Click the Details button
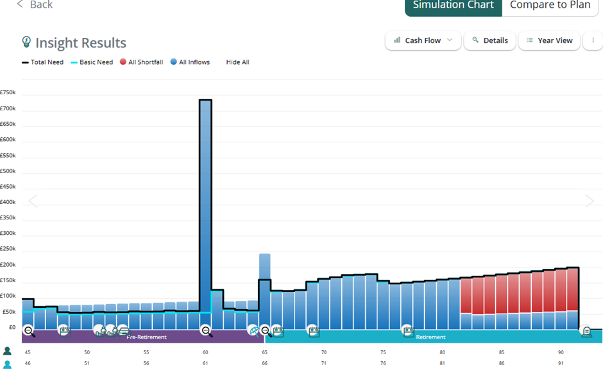The width and height of the screenshot is (603, 374). point(490,40)
